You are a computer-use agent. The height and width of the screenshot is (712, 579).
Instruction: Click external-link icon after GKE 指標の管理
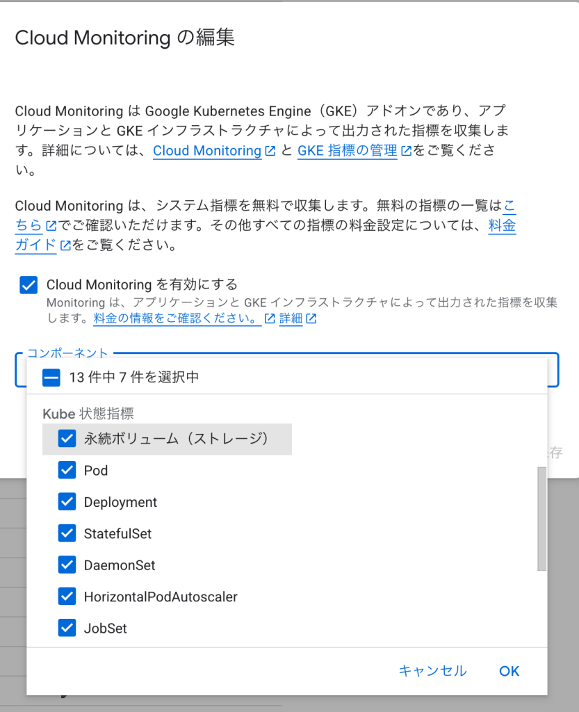407,151
